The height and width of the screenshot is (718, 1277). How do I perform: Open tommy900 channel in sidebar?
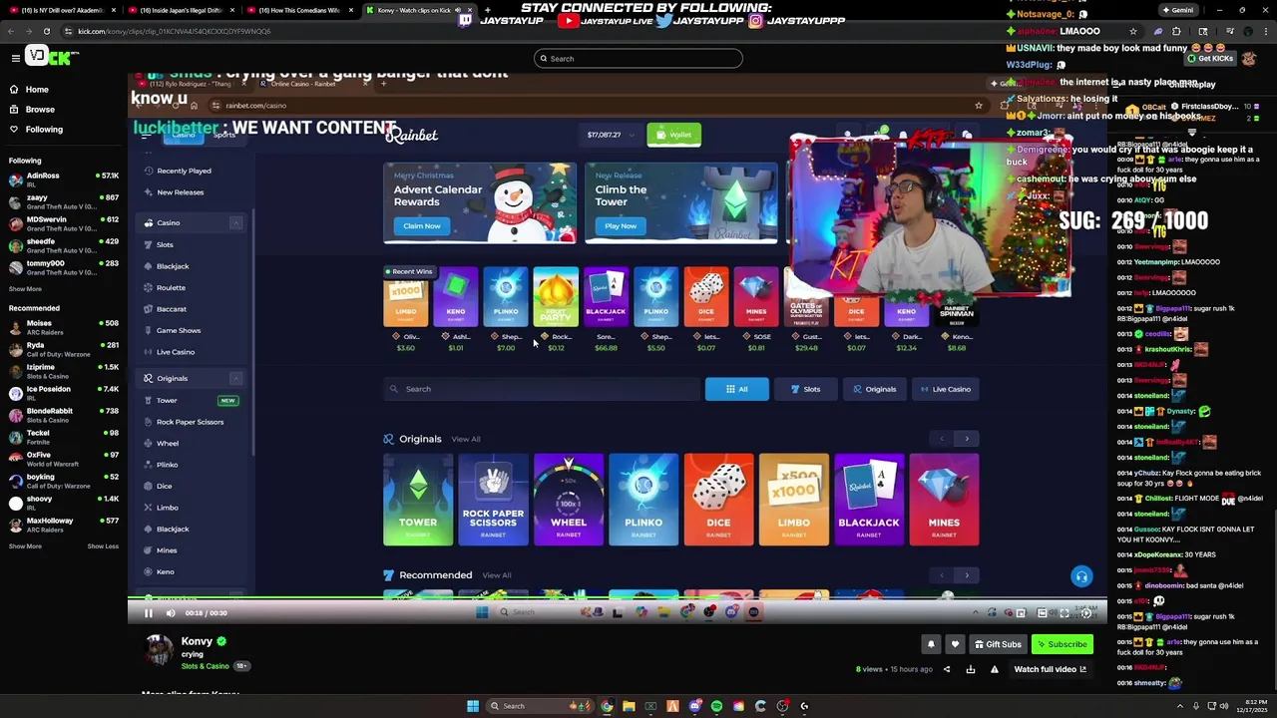coord(64,267)
